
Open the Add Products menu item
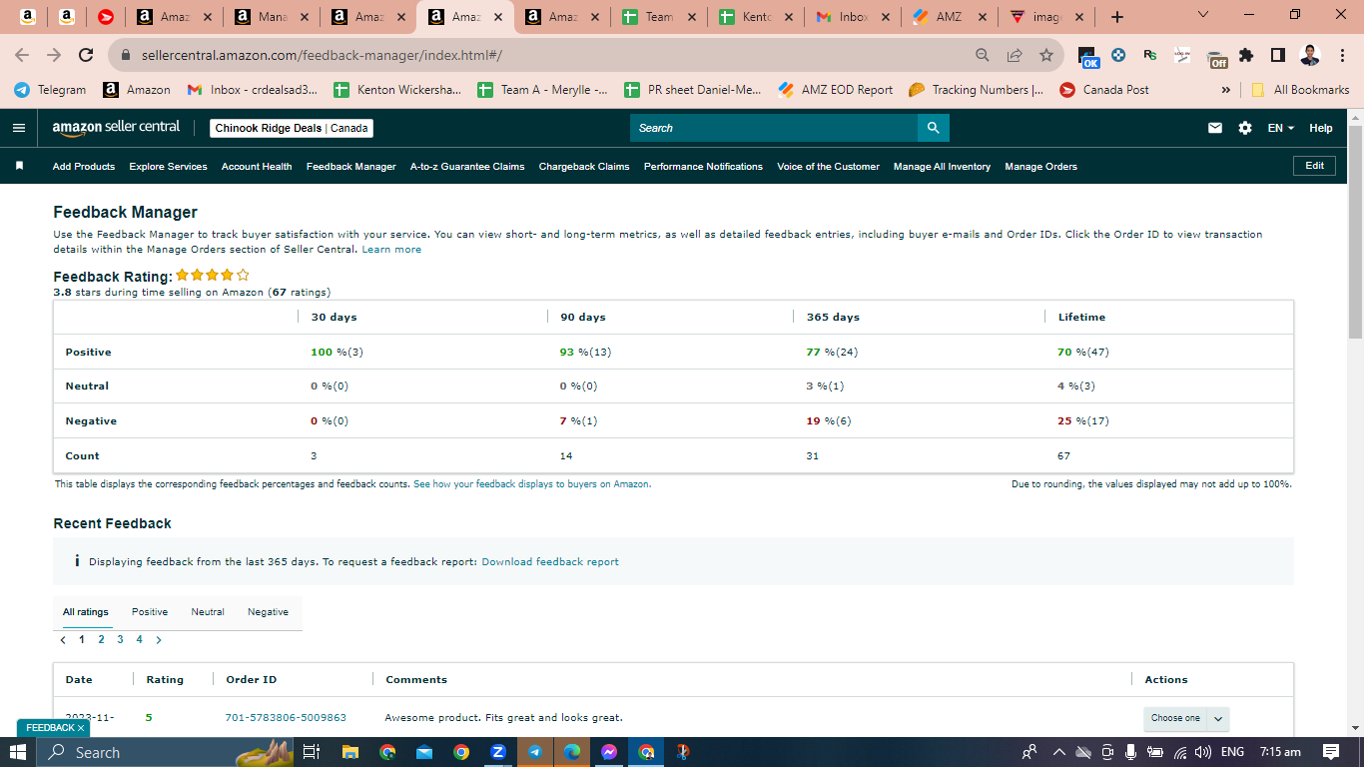point(84,167)
